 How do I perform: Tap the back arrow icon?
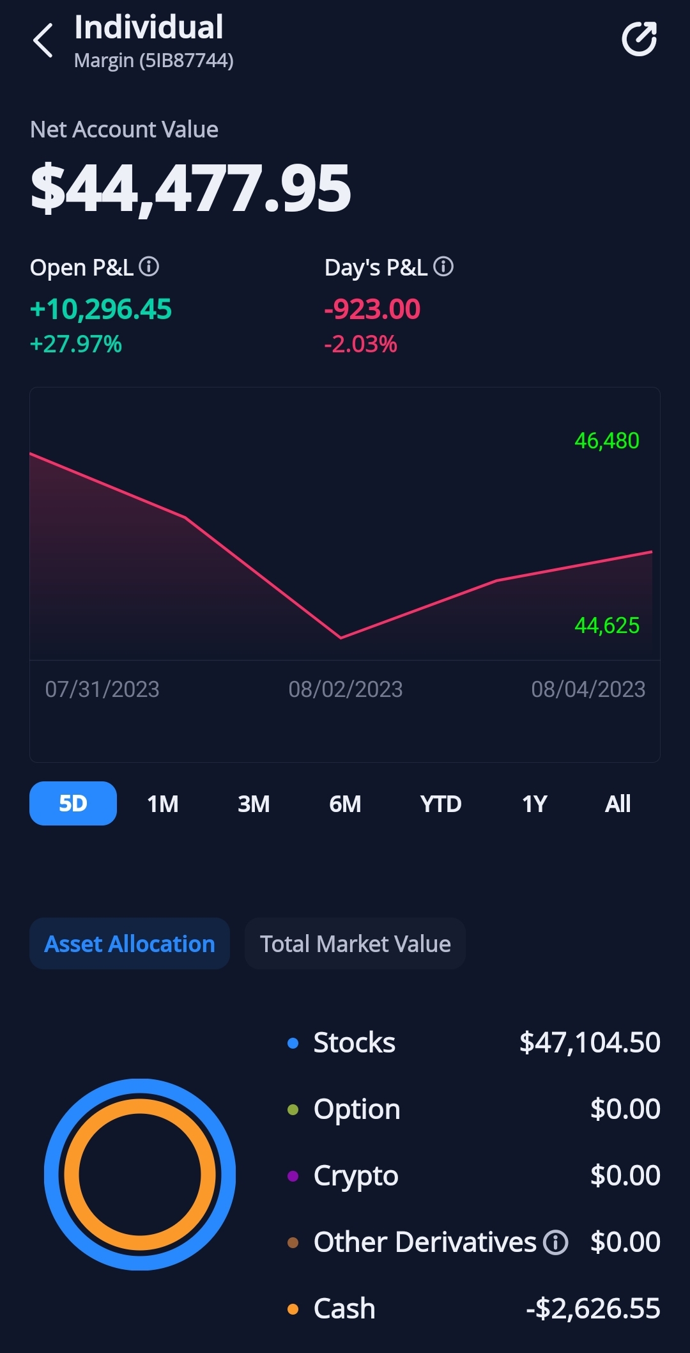tap(43, 40)
